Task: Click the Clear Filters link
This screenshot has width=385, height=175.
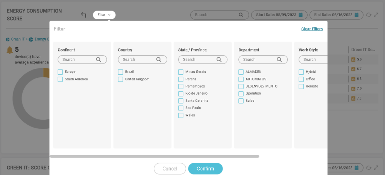Action: pyautogui.click(x=312, y=29)
